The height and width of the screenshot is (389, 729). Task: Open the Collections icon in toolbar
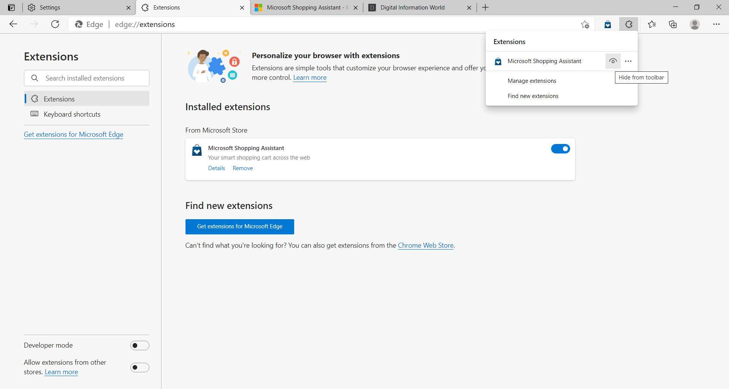673,24
